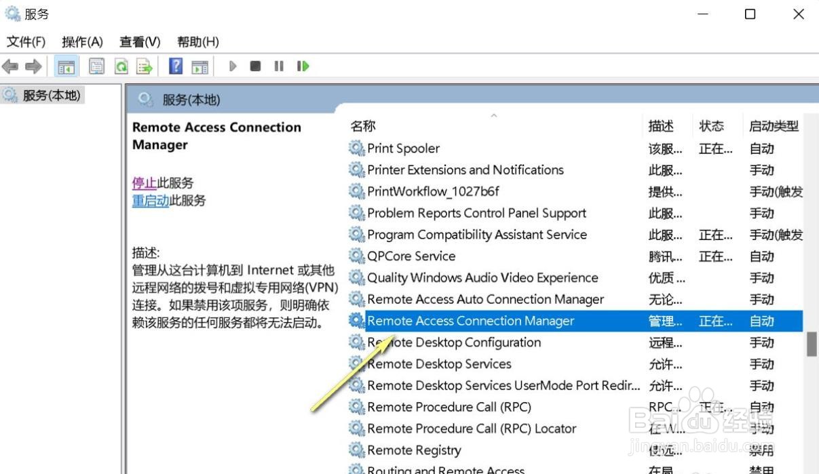The height and width of the screenshot is (474, 819).
Task: Select highlighted Remote Access Connection Manager row
Action: (575, 321)
